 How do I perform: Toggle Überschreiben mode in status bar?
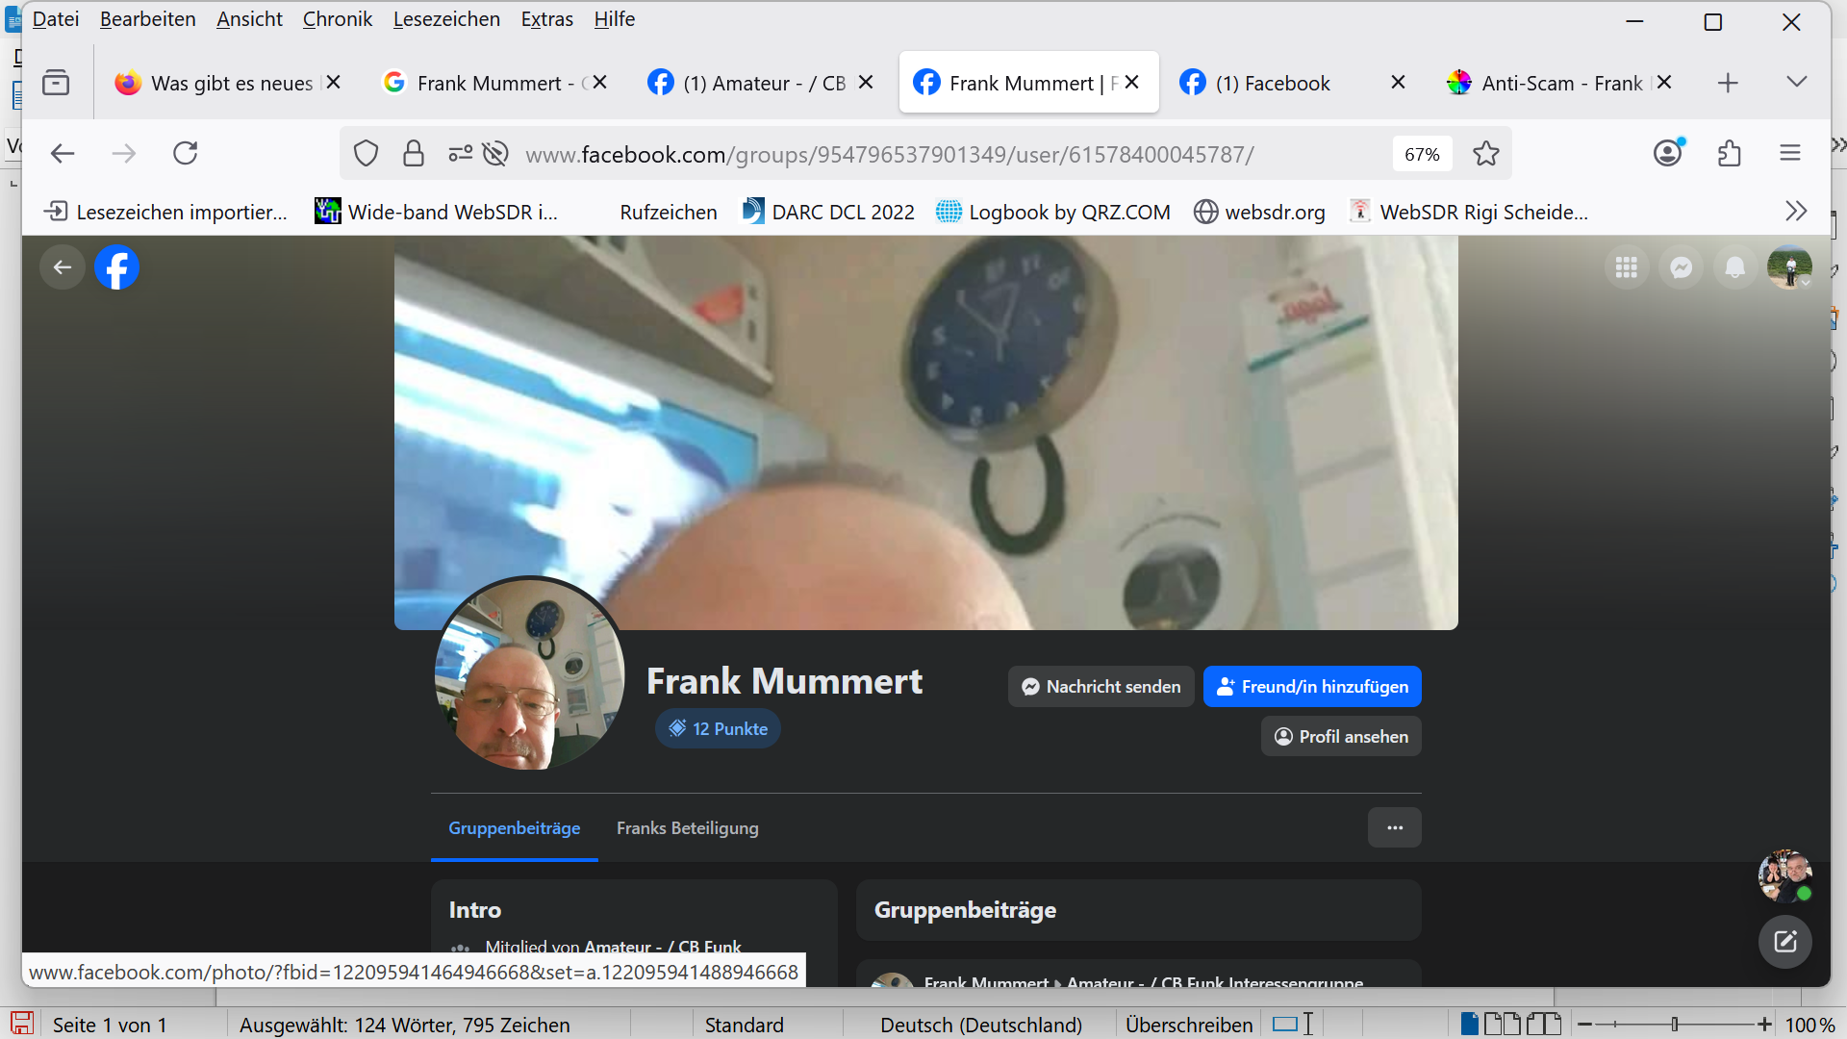1188,1025
